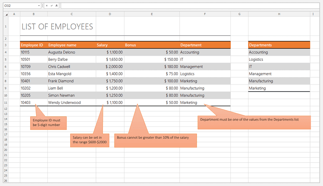
Task: Select cell with employee ID 10403
Action: pyautogui.click(x=34, y=103)
